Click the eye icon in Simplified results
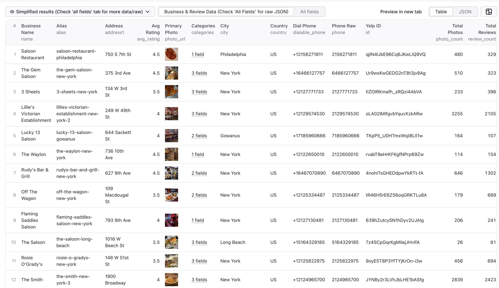The width and height of the screenshot is (499, 288). tap(12, 12)
